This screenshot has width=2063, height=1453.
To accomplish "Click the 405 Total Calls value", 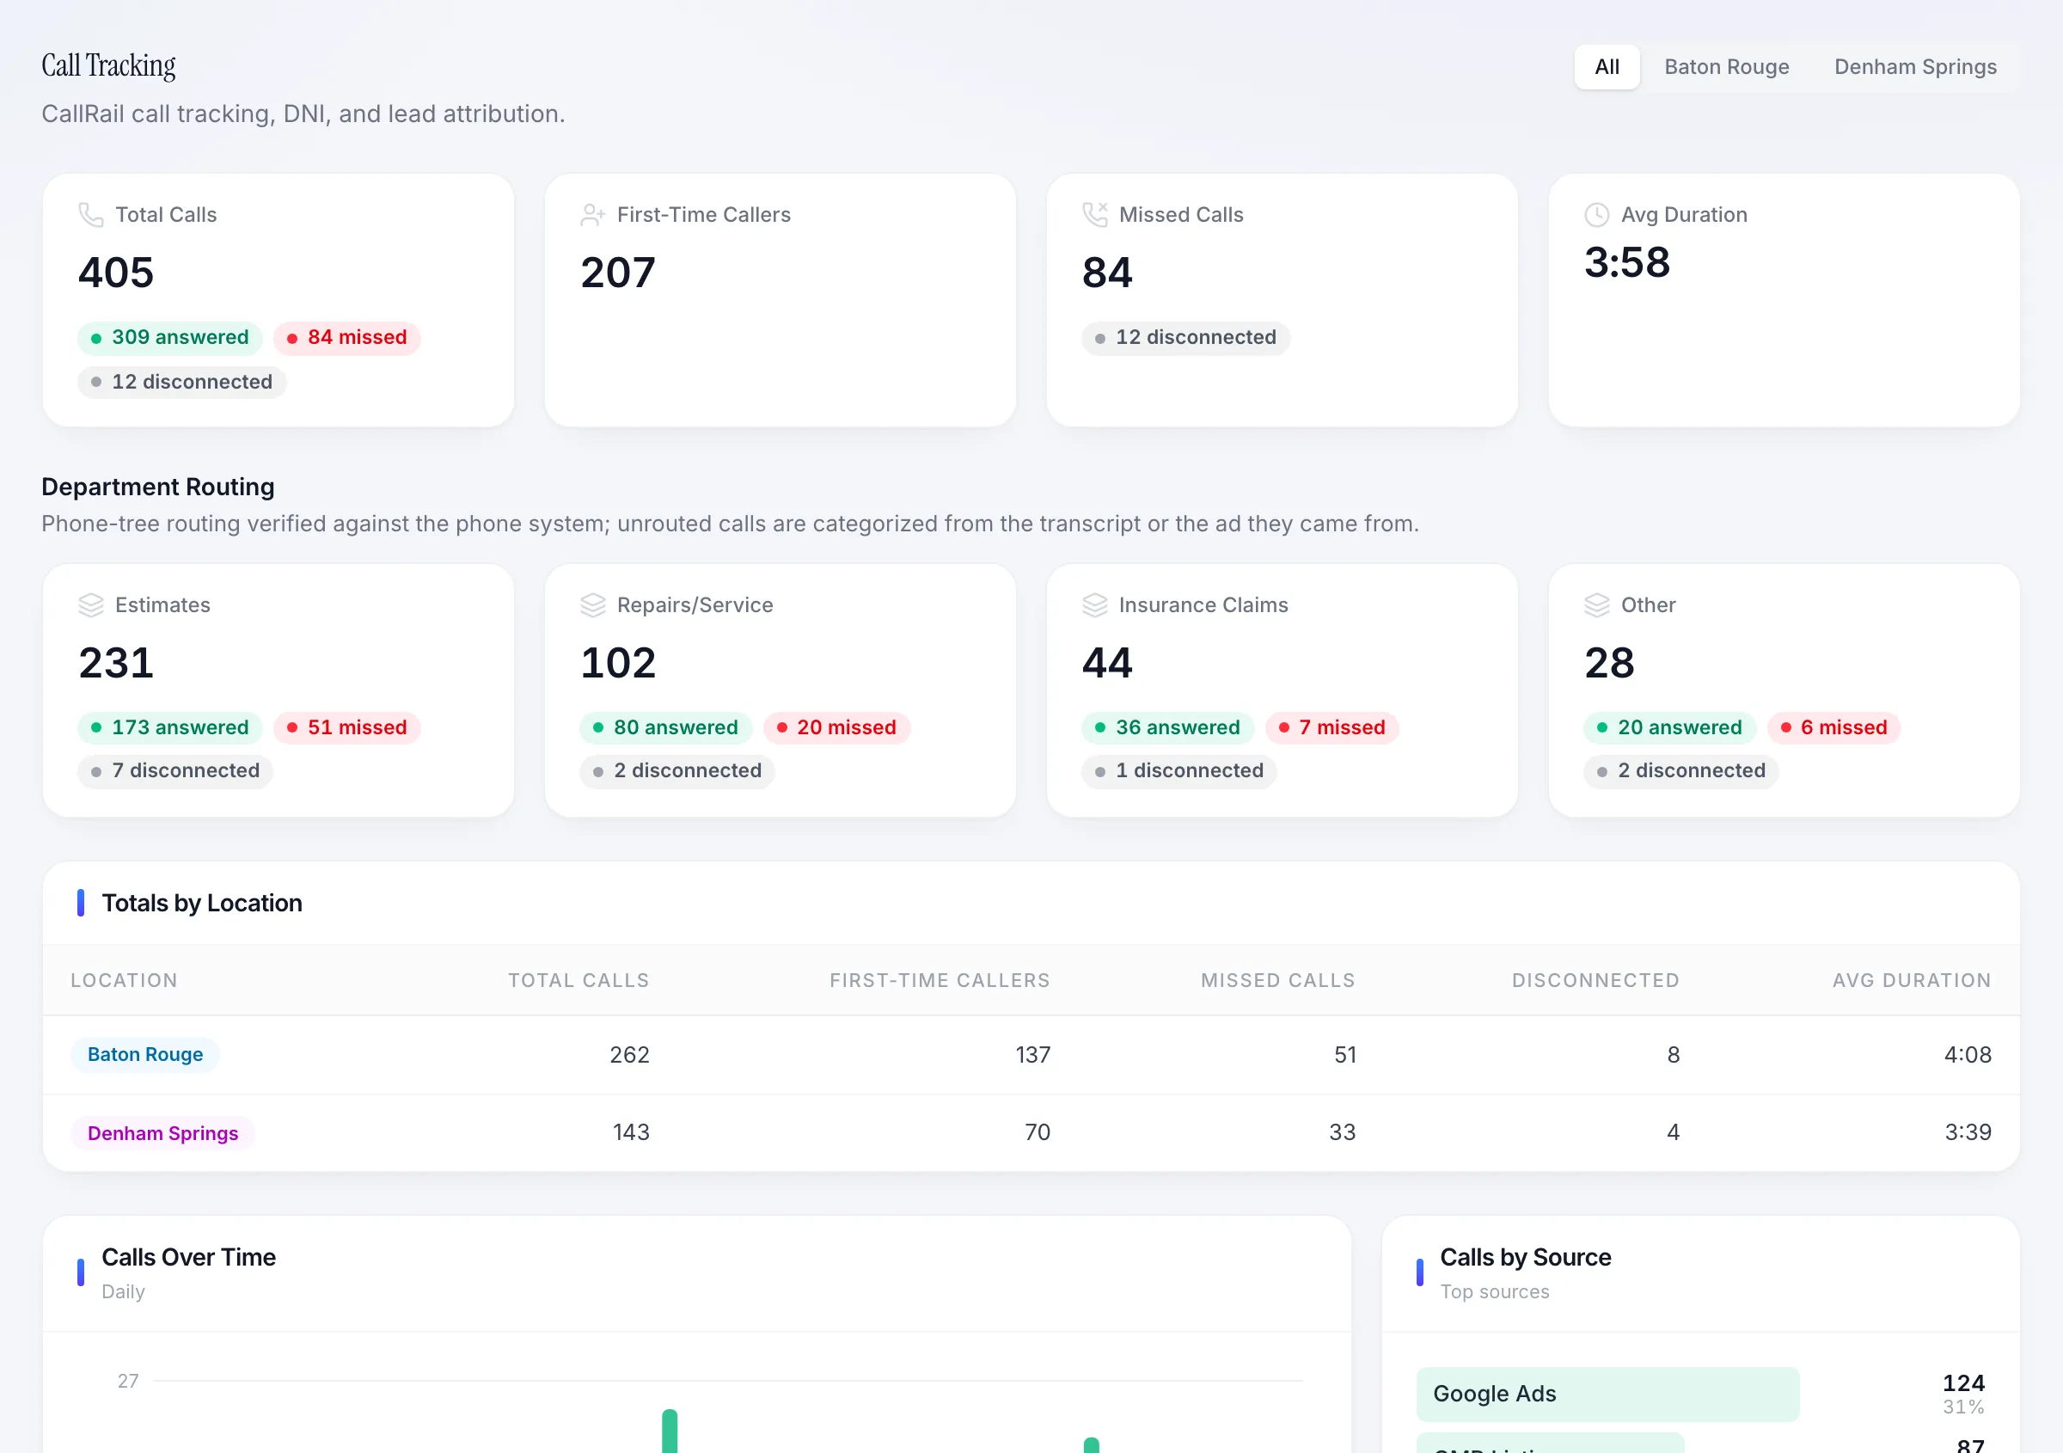I will (x=116, y=273).
